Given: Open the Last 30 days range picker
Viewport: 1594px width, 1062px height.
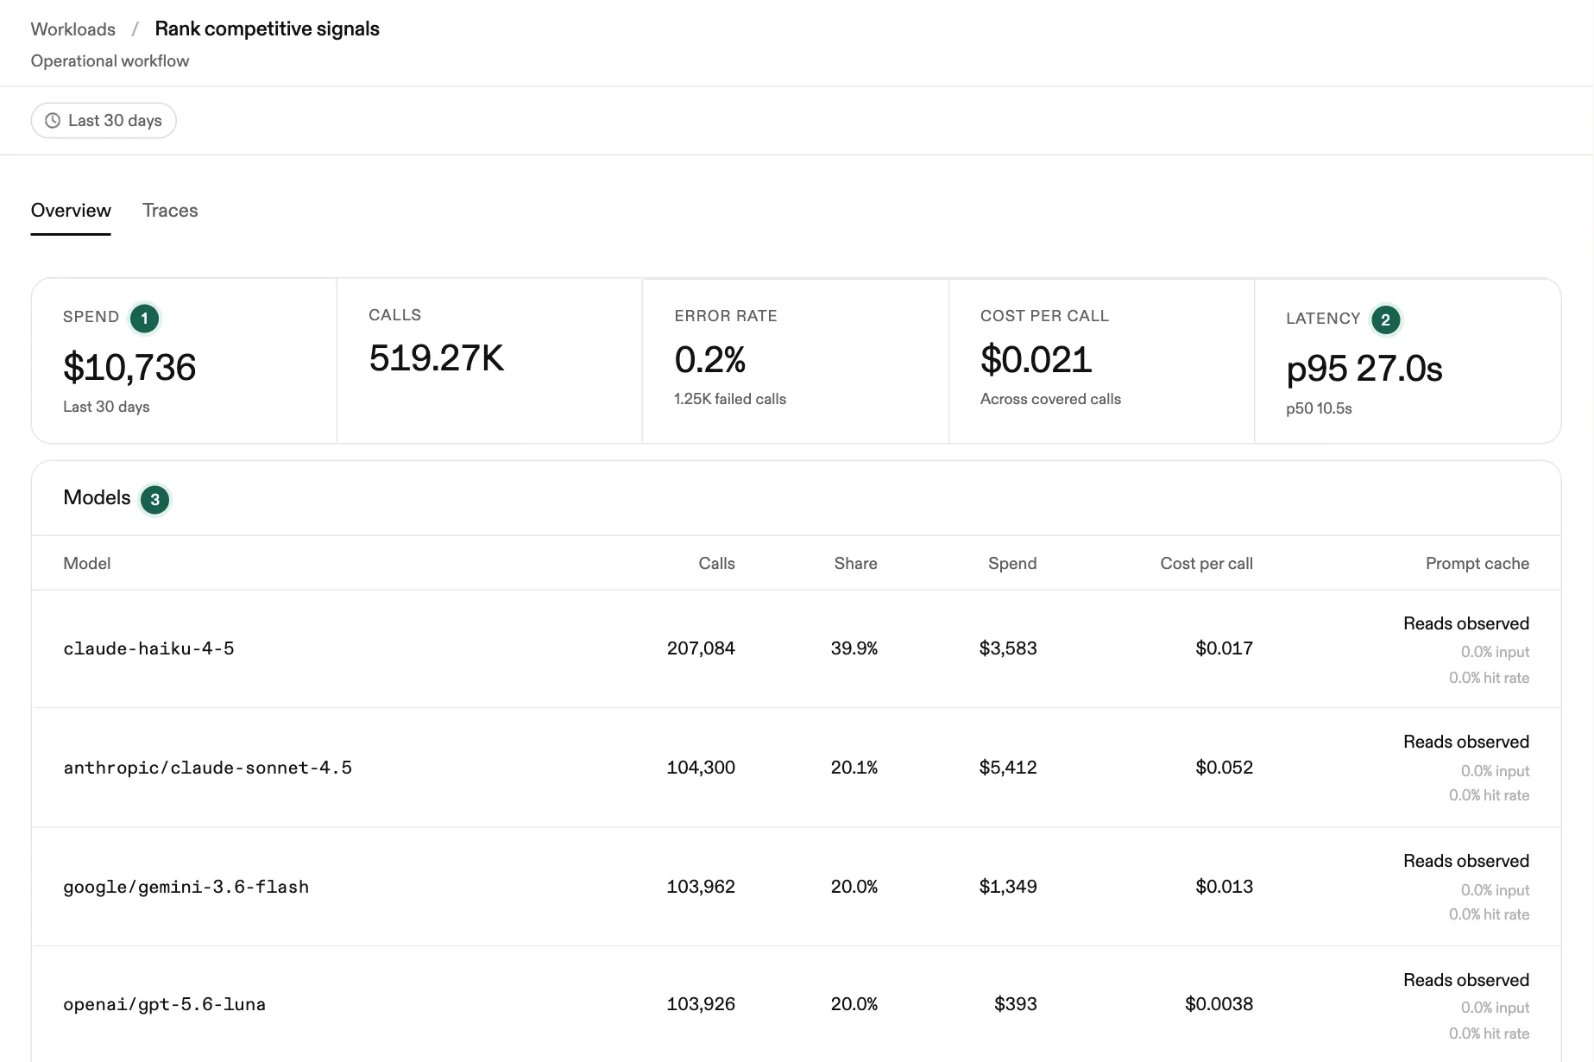Looking at the screenshot, I should [x=104, y=121].
